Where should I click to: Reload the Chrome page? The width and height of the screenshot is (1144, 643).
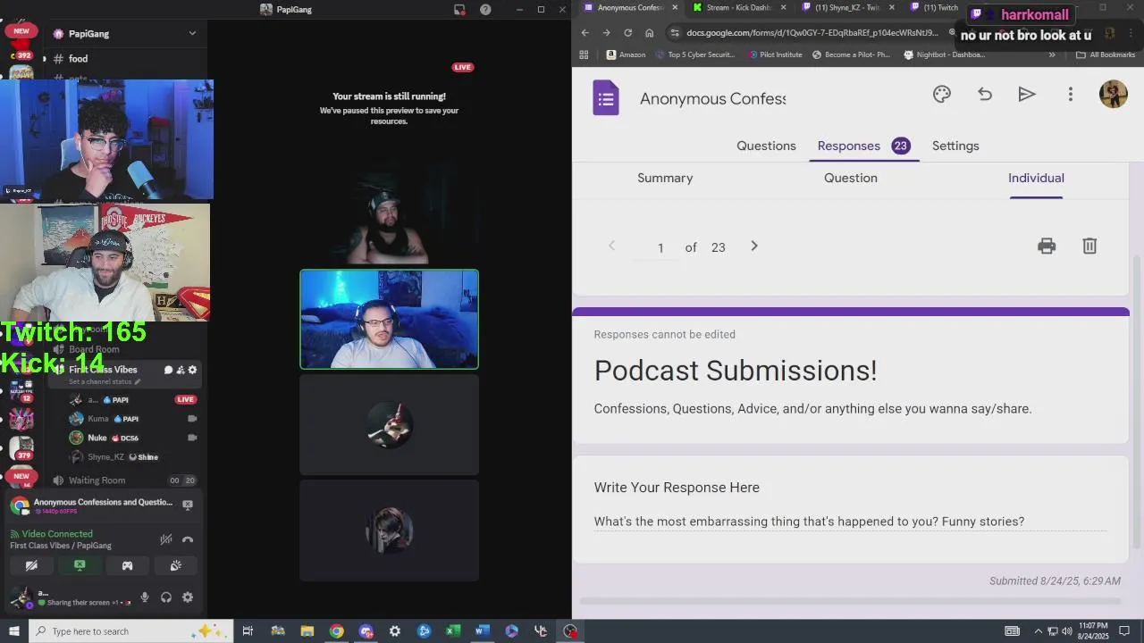[627, 33]
